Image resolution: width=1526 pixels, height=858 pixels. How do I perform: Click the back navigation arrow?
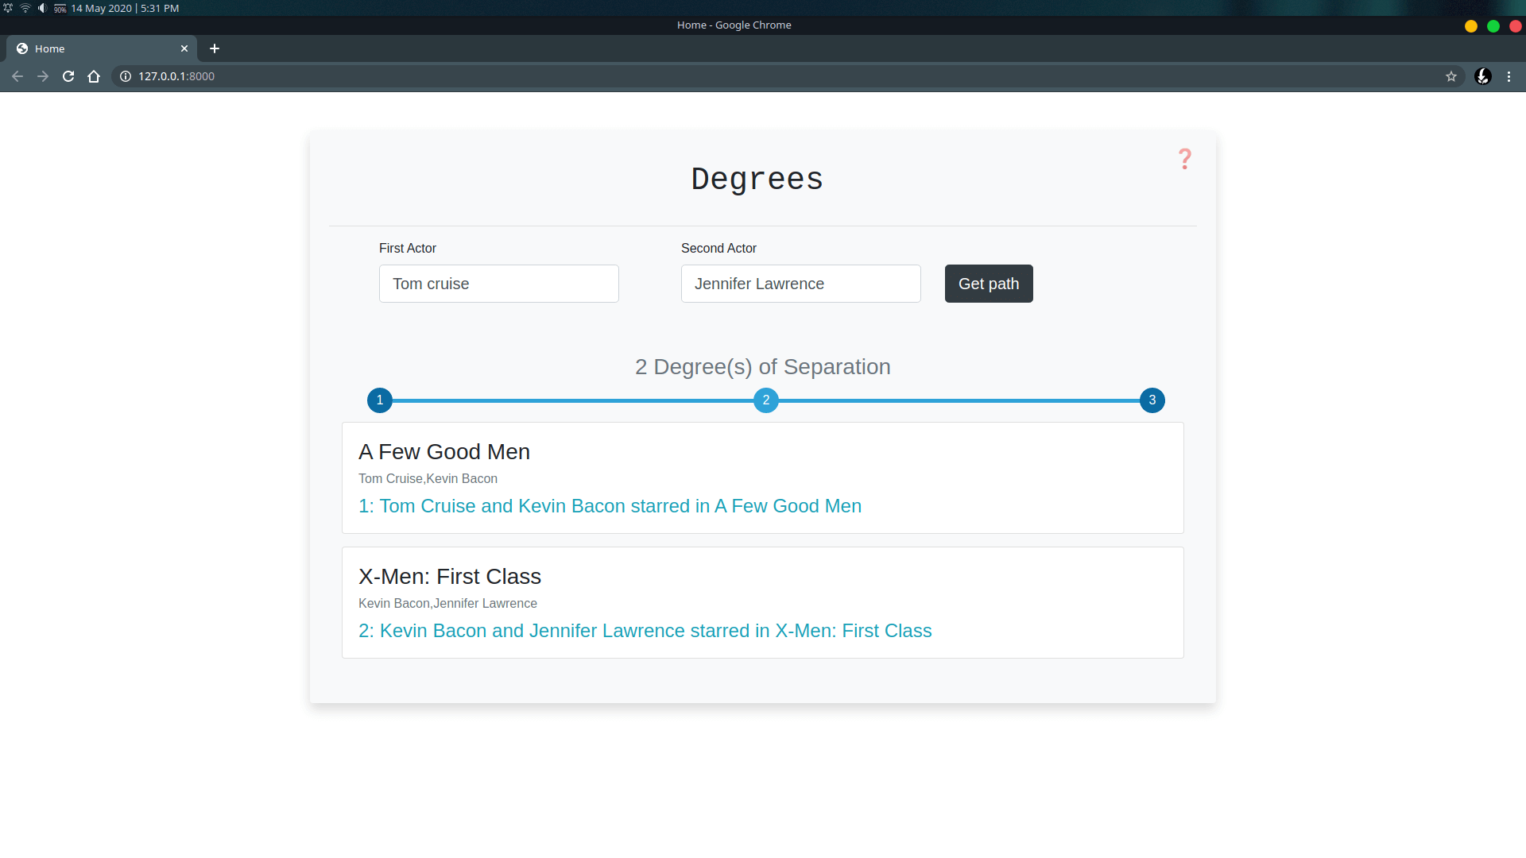(x=17, y=75)
